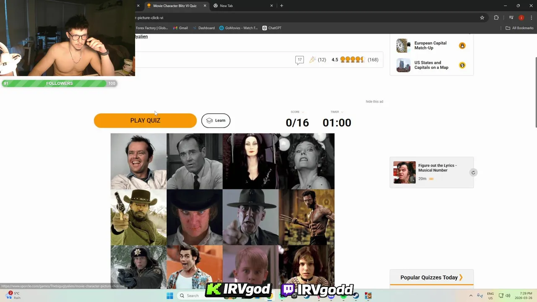The width and height of the screenshot is (537, 302).
Task: Open the ChatGPT bookmark
Action: coord(272,28)
